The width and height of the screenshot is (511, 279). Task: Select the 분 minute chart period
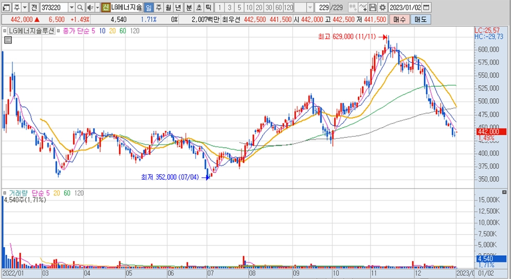click(x=189, y=7)
